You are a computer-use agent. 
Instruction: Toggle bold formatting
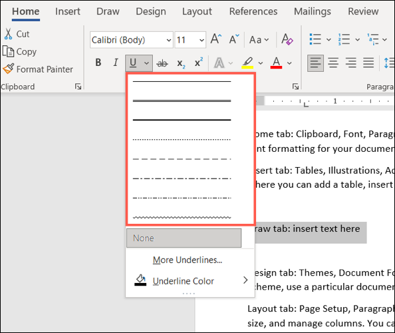pyautogui.click(x=98, y=63)
